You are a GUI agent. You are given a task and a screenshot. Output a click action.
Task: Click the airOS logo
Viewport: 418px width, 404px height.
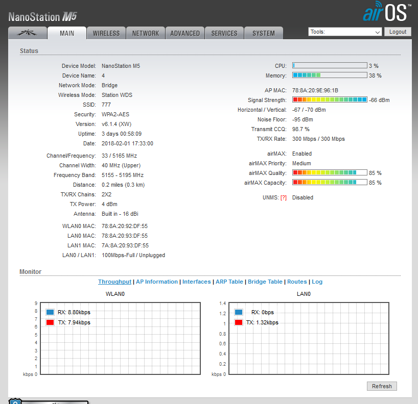(386, 12)
